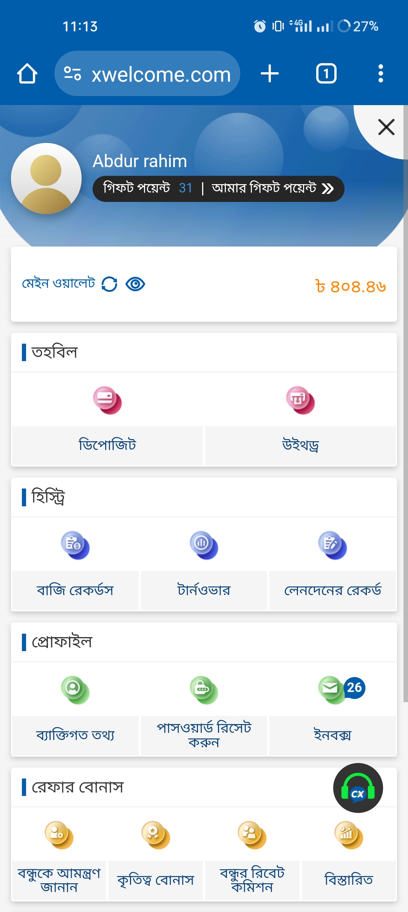Select the কৃতিত্ব বোনাস menu item

pyautogui.click(x=156, y=880)
